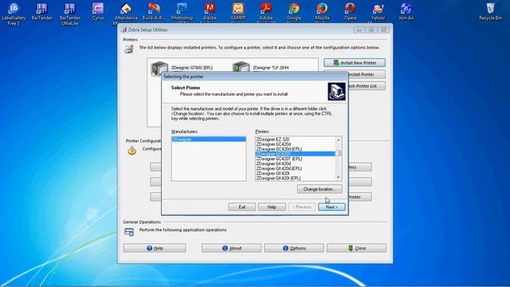Open the Cyrus desktop shortcut
The height and width of the screenshot is (287, 510).
click(97, 12)
